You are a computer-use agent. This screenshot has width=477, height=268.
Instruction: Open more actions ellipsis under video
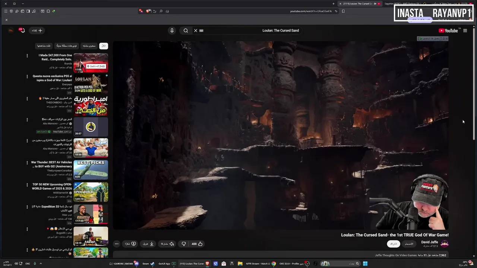[117, 244]
